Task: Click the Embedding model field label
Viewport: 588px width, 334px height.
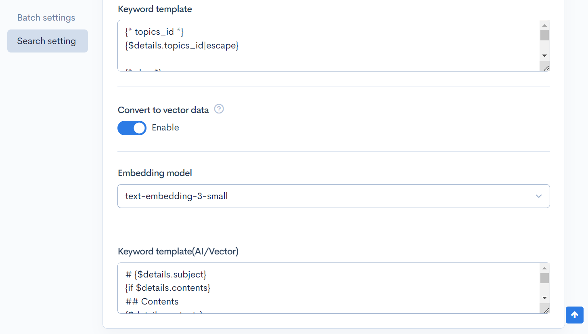Action: pyautogui.click(x=155, y=173)
